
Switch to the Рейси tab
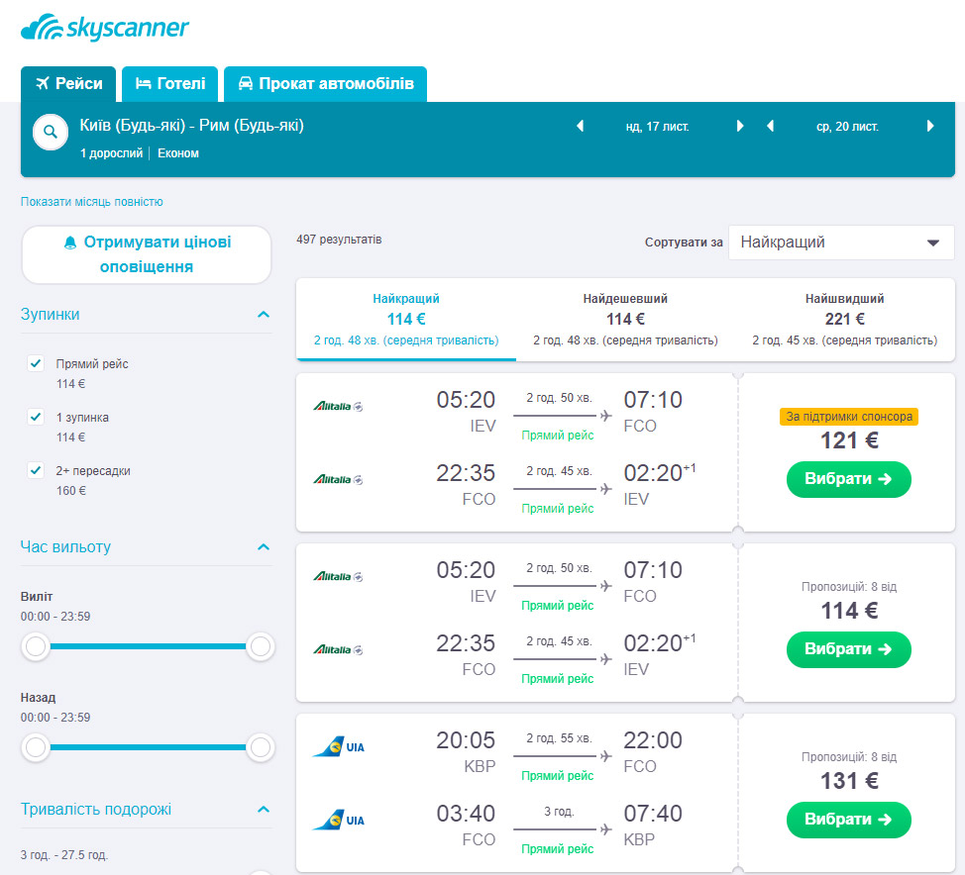click(68, 83)
